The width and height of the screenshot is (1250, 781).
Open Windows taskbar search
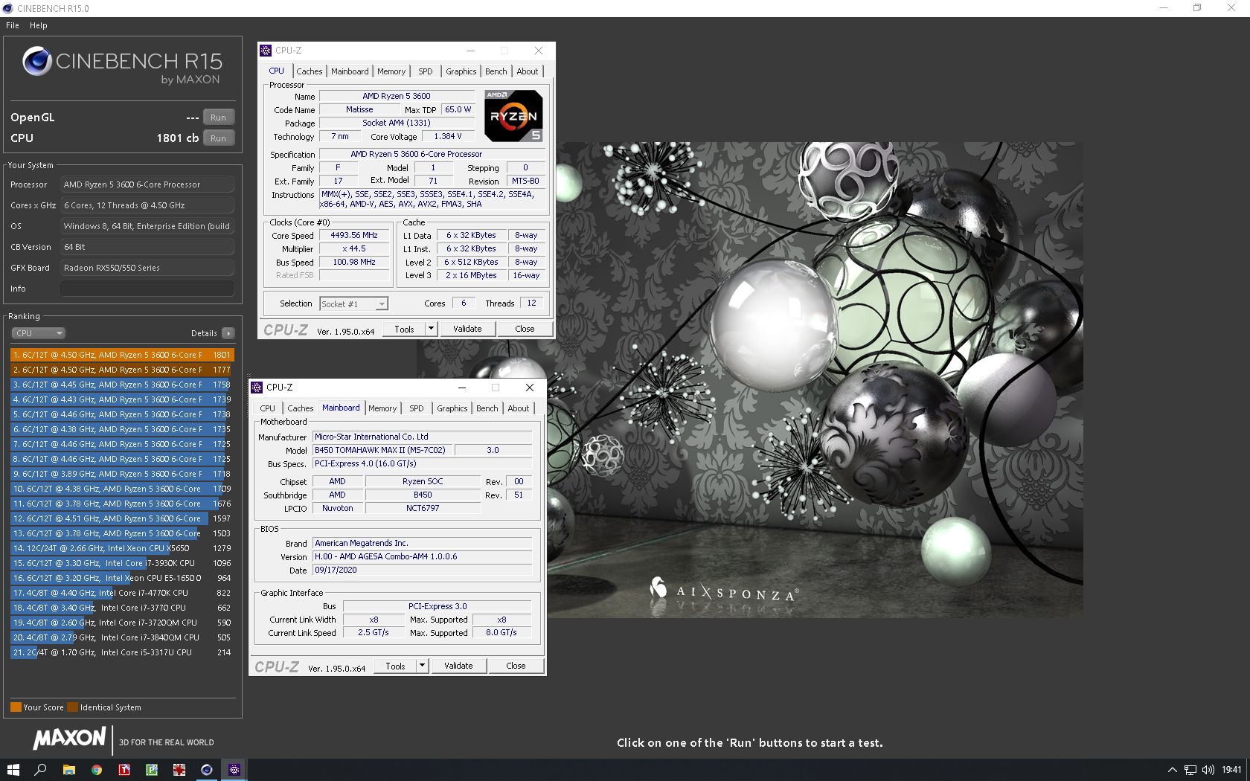tap(41, 770)
